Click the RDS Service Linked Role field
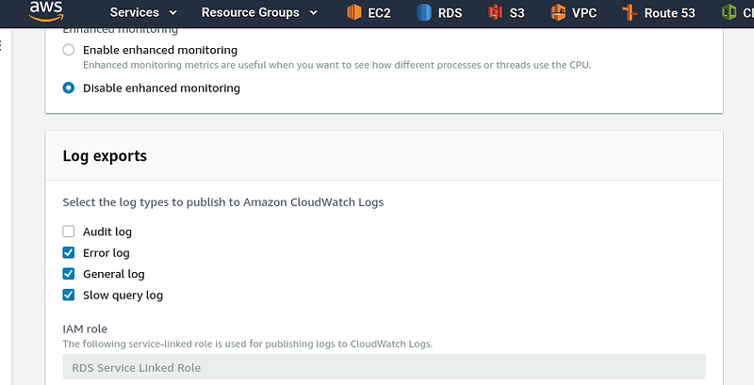754x385 pixels. coord(385,367)
